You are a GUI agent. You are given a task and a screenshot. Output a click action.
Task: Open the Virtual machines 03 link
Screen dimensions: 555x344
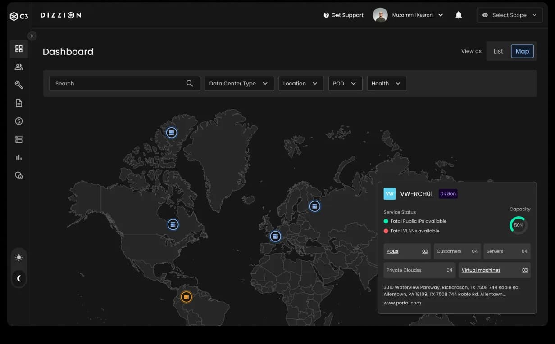495,270
